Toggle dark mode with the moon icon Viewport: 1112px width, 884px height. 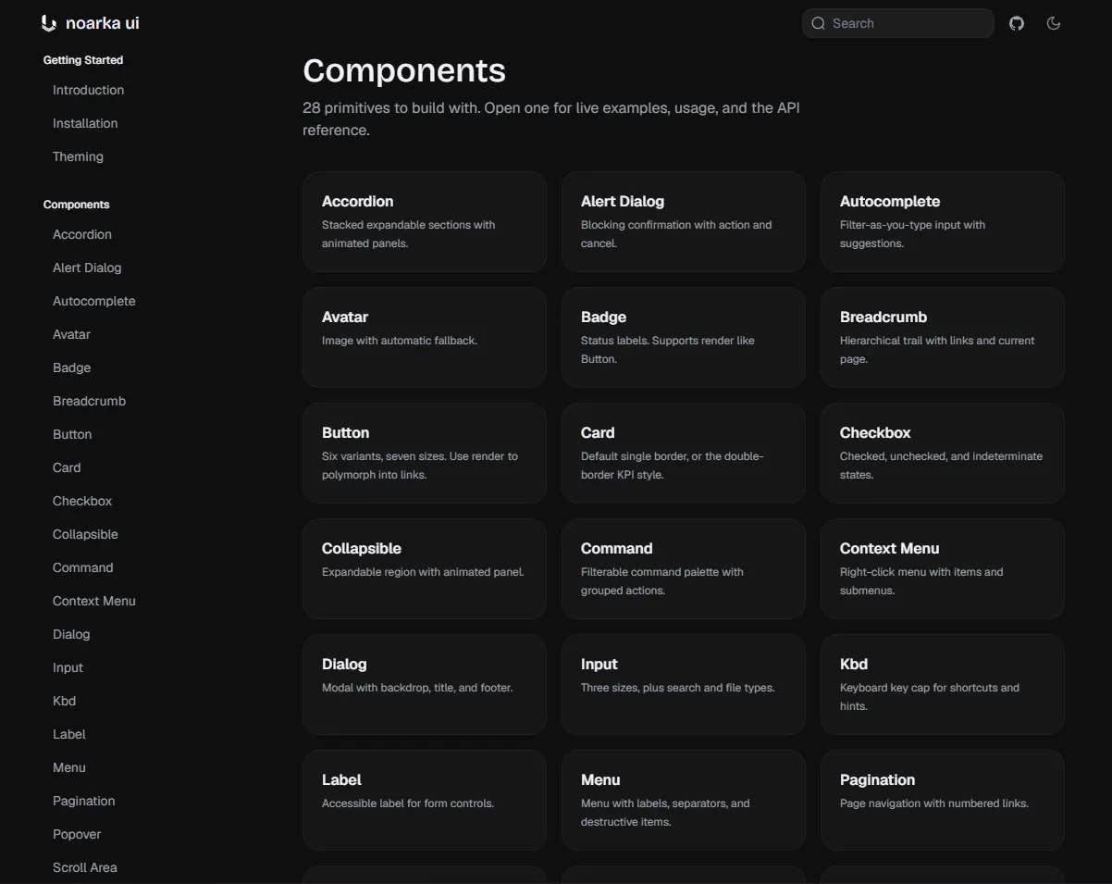click(1053, 23)
